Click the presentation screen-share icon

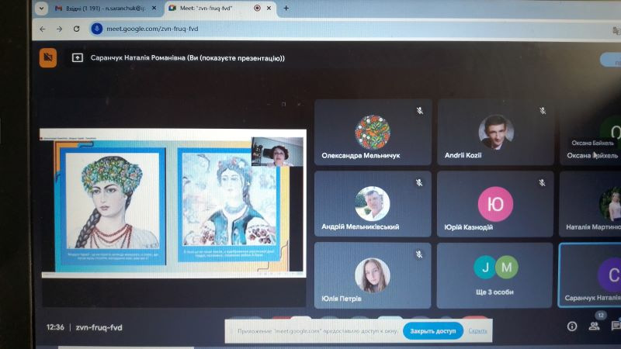[77, 58]
